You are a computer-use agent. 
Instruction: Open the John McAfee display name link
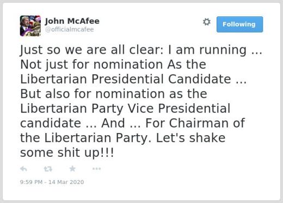[x=72, y=21]
